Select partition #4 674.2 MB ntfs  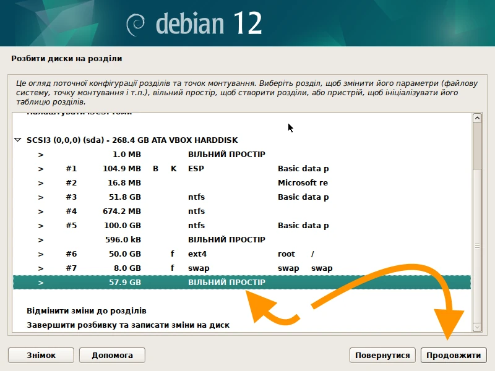point(242,211)
